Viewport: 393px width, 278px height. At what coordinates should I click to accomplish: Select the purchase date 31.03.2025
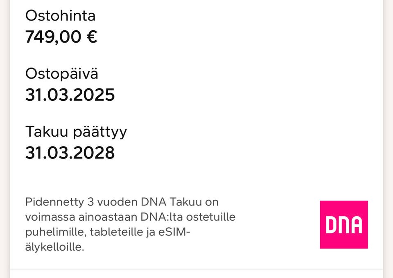[x=70, y=95]
